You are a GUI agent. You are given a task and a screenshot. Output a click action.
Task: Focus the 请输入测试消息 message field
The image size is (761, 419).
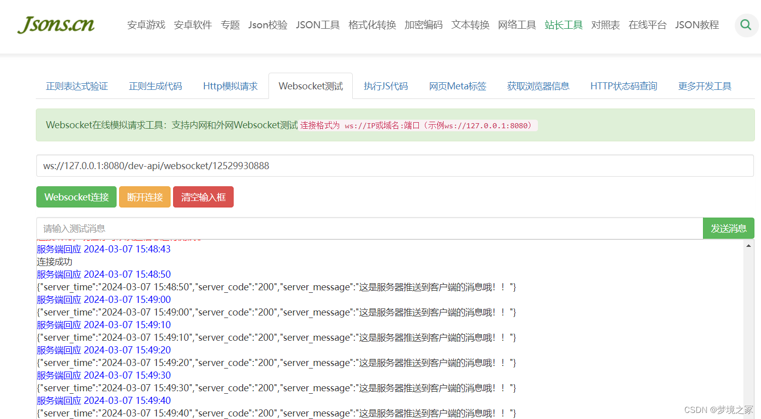coord(369,229)
